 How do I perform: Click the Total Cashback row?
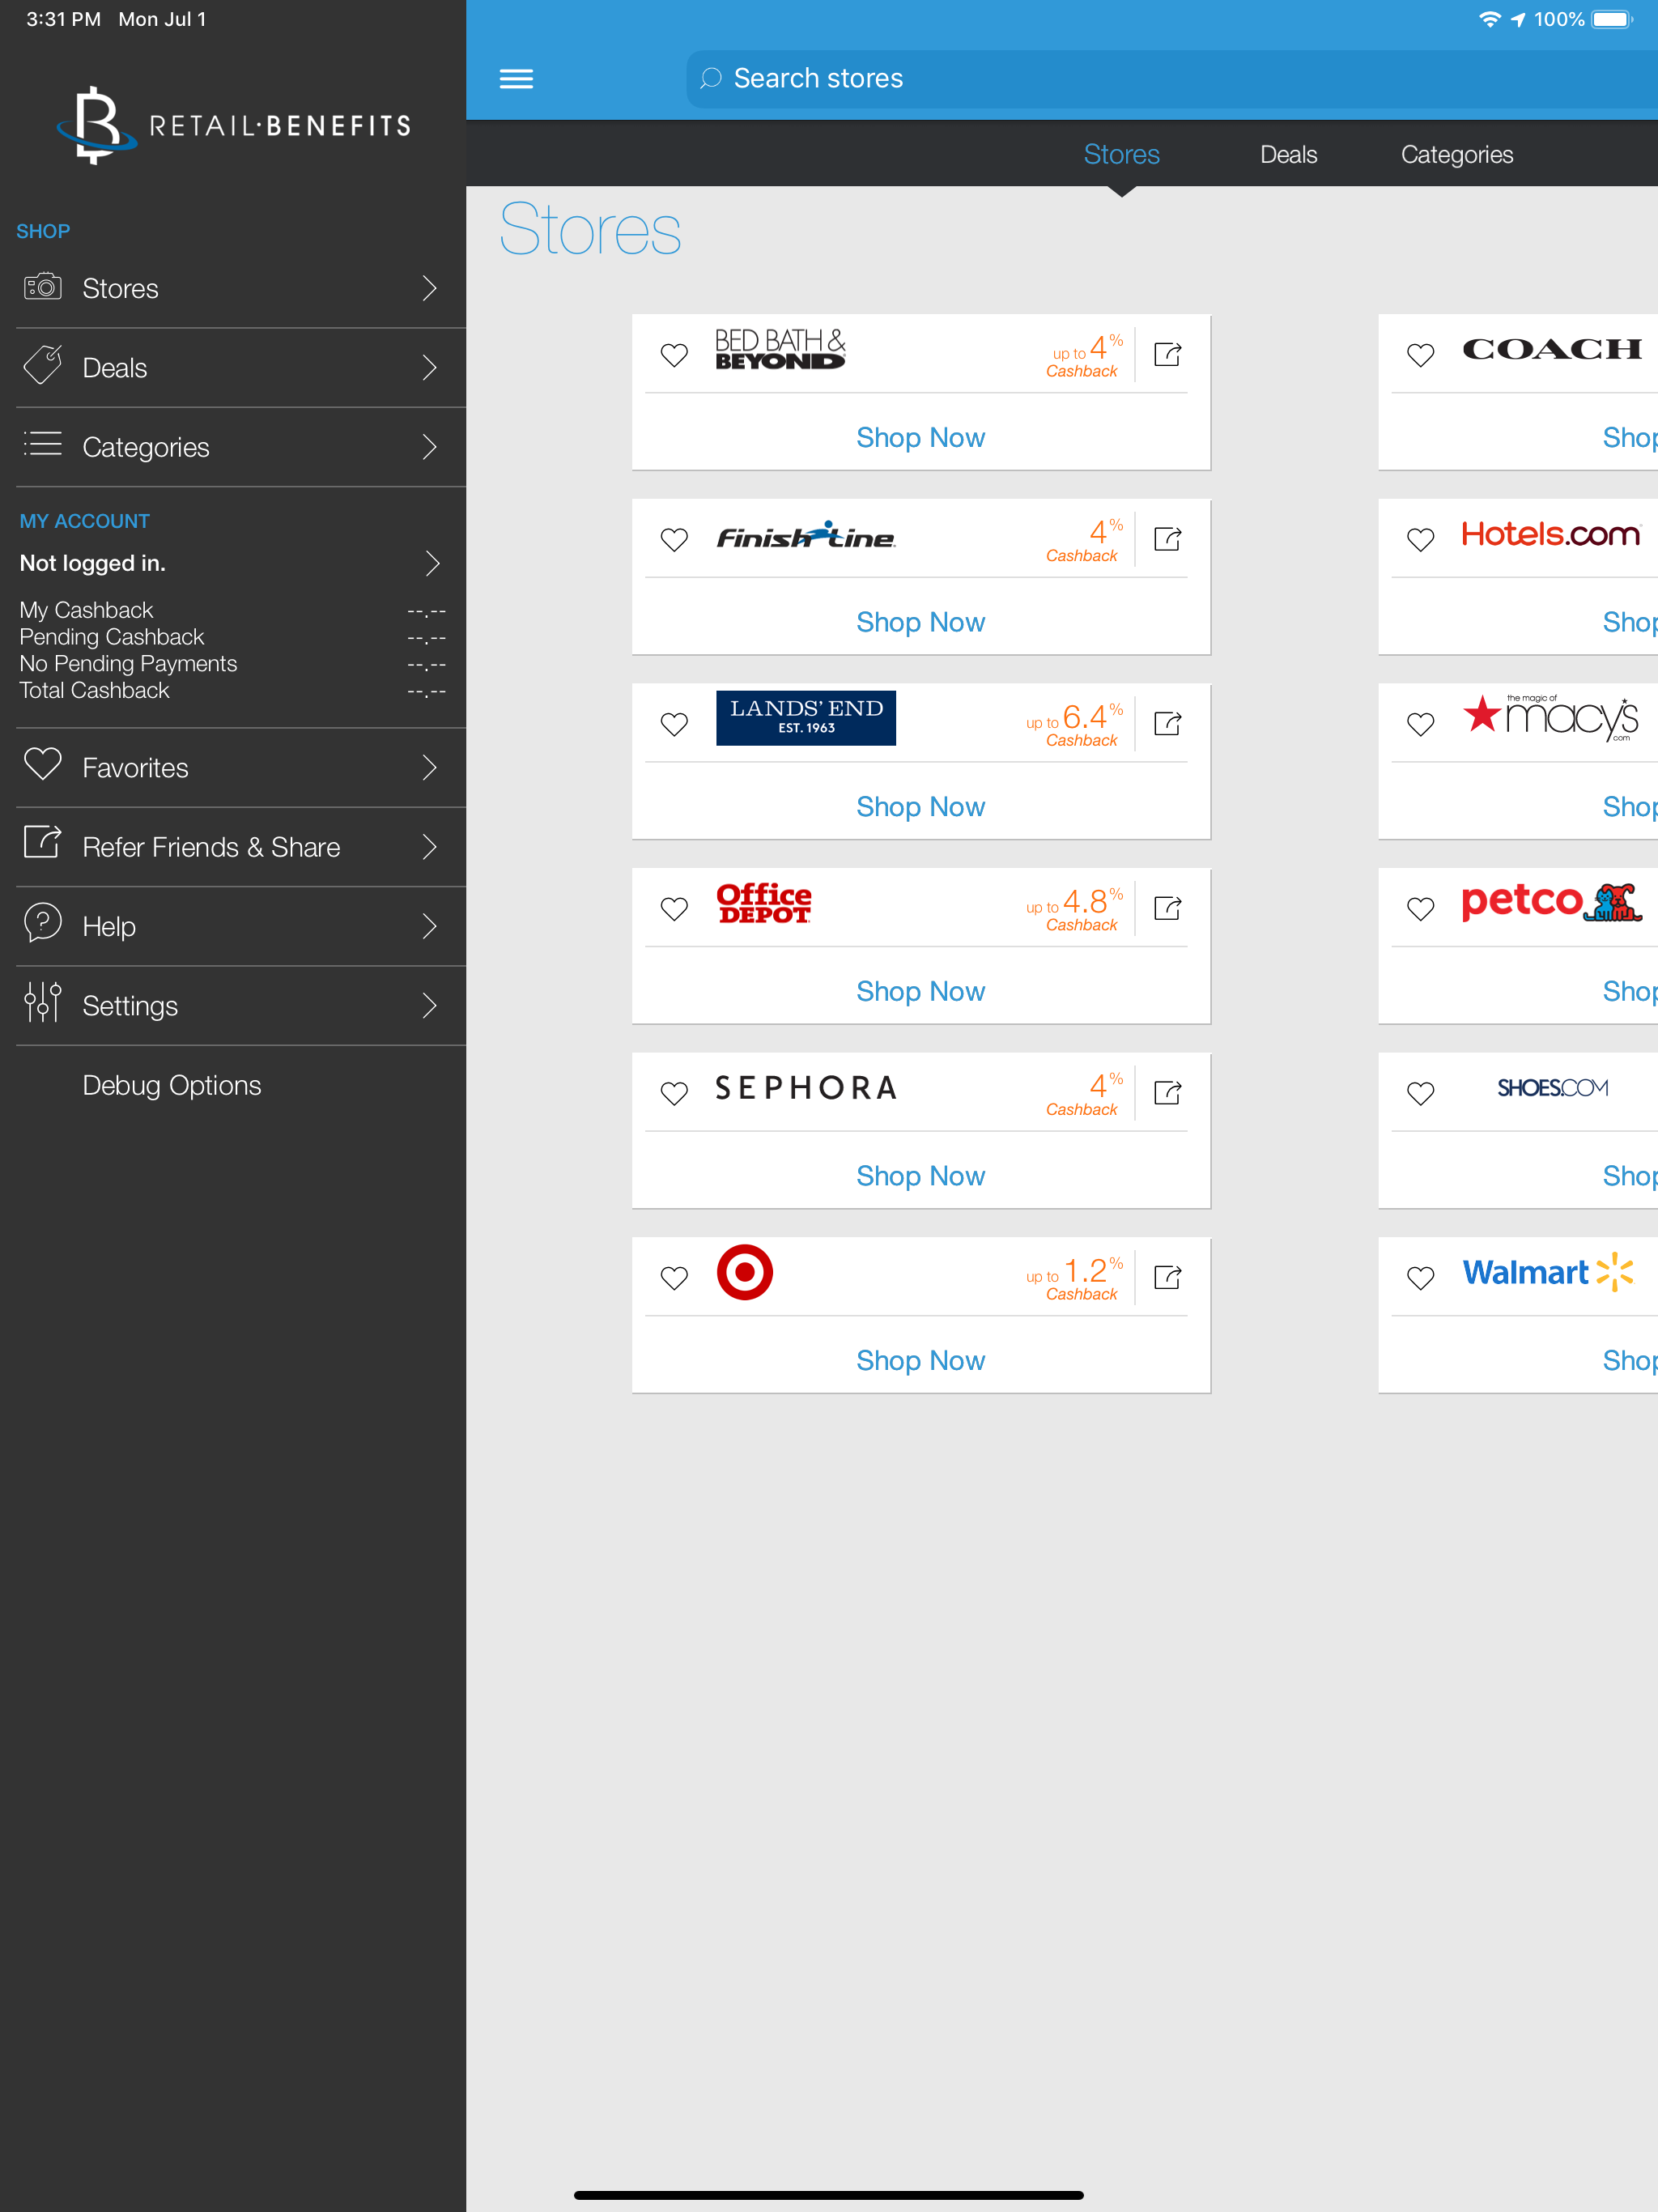(232, 690)
